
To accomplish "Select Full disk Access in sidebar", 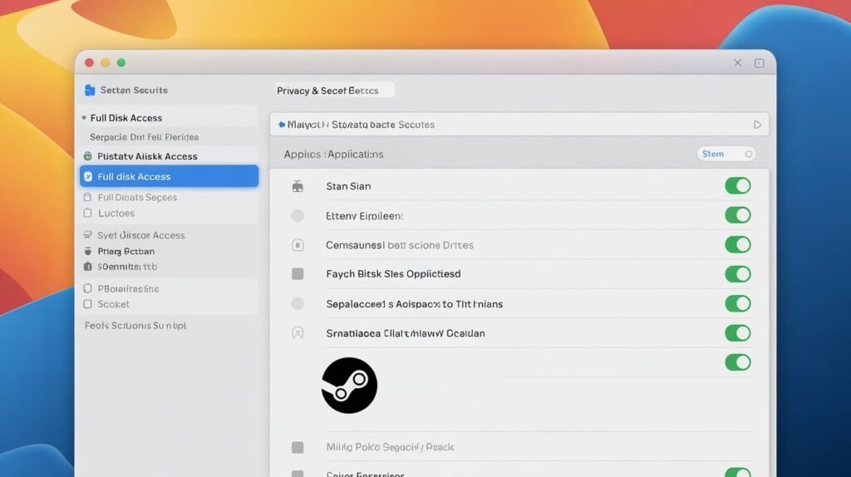I will coord(170,176).
